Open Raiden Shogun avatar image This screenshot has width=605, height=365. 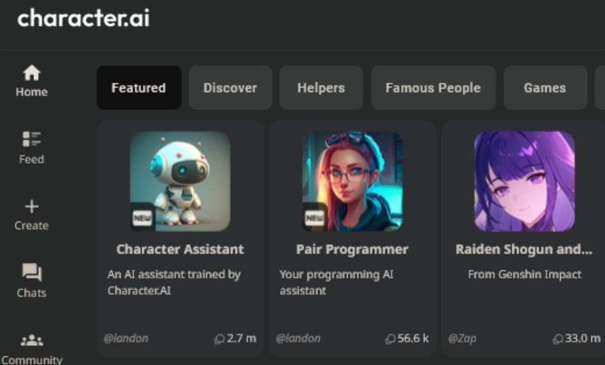pos(525,181)
